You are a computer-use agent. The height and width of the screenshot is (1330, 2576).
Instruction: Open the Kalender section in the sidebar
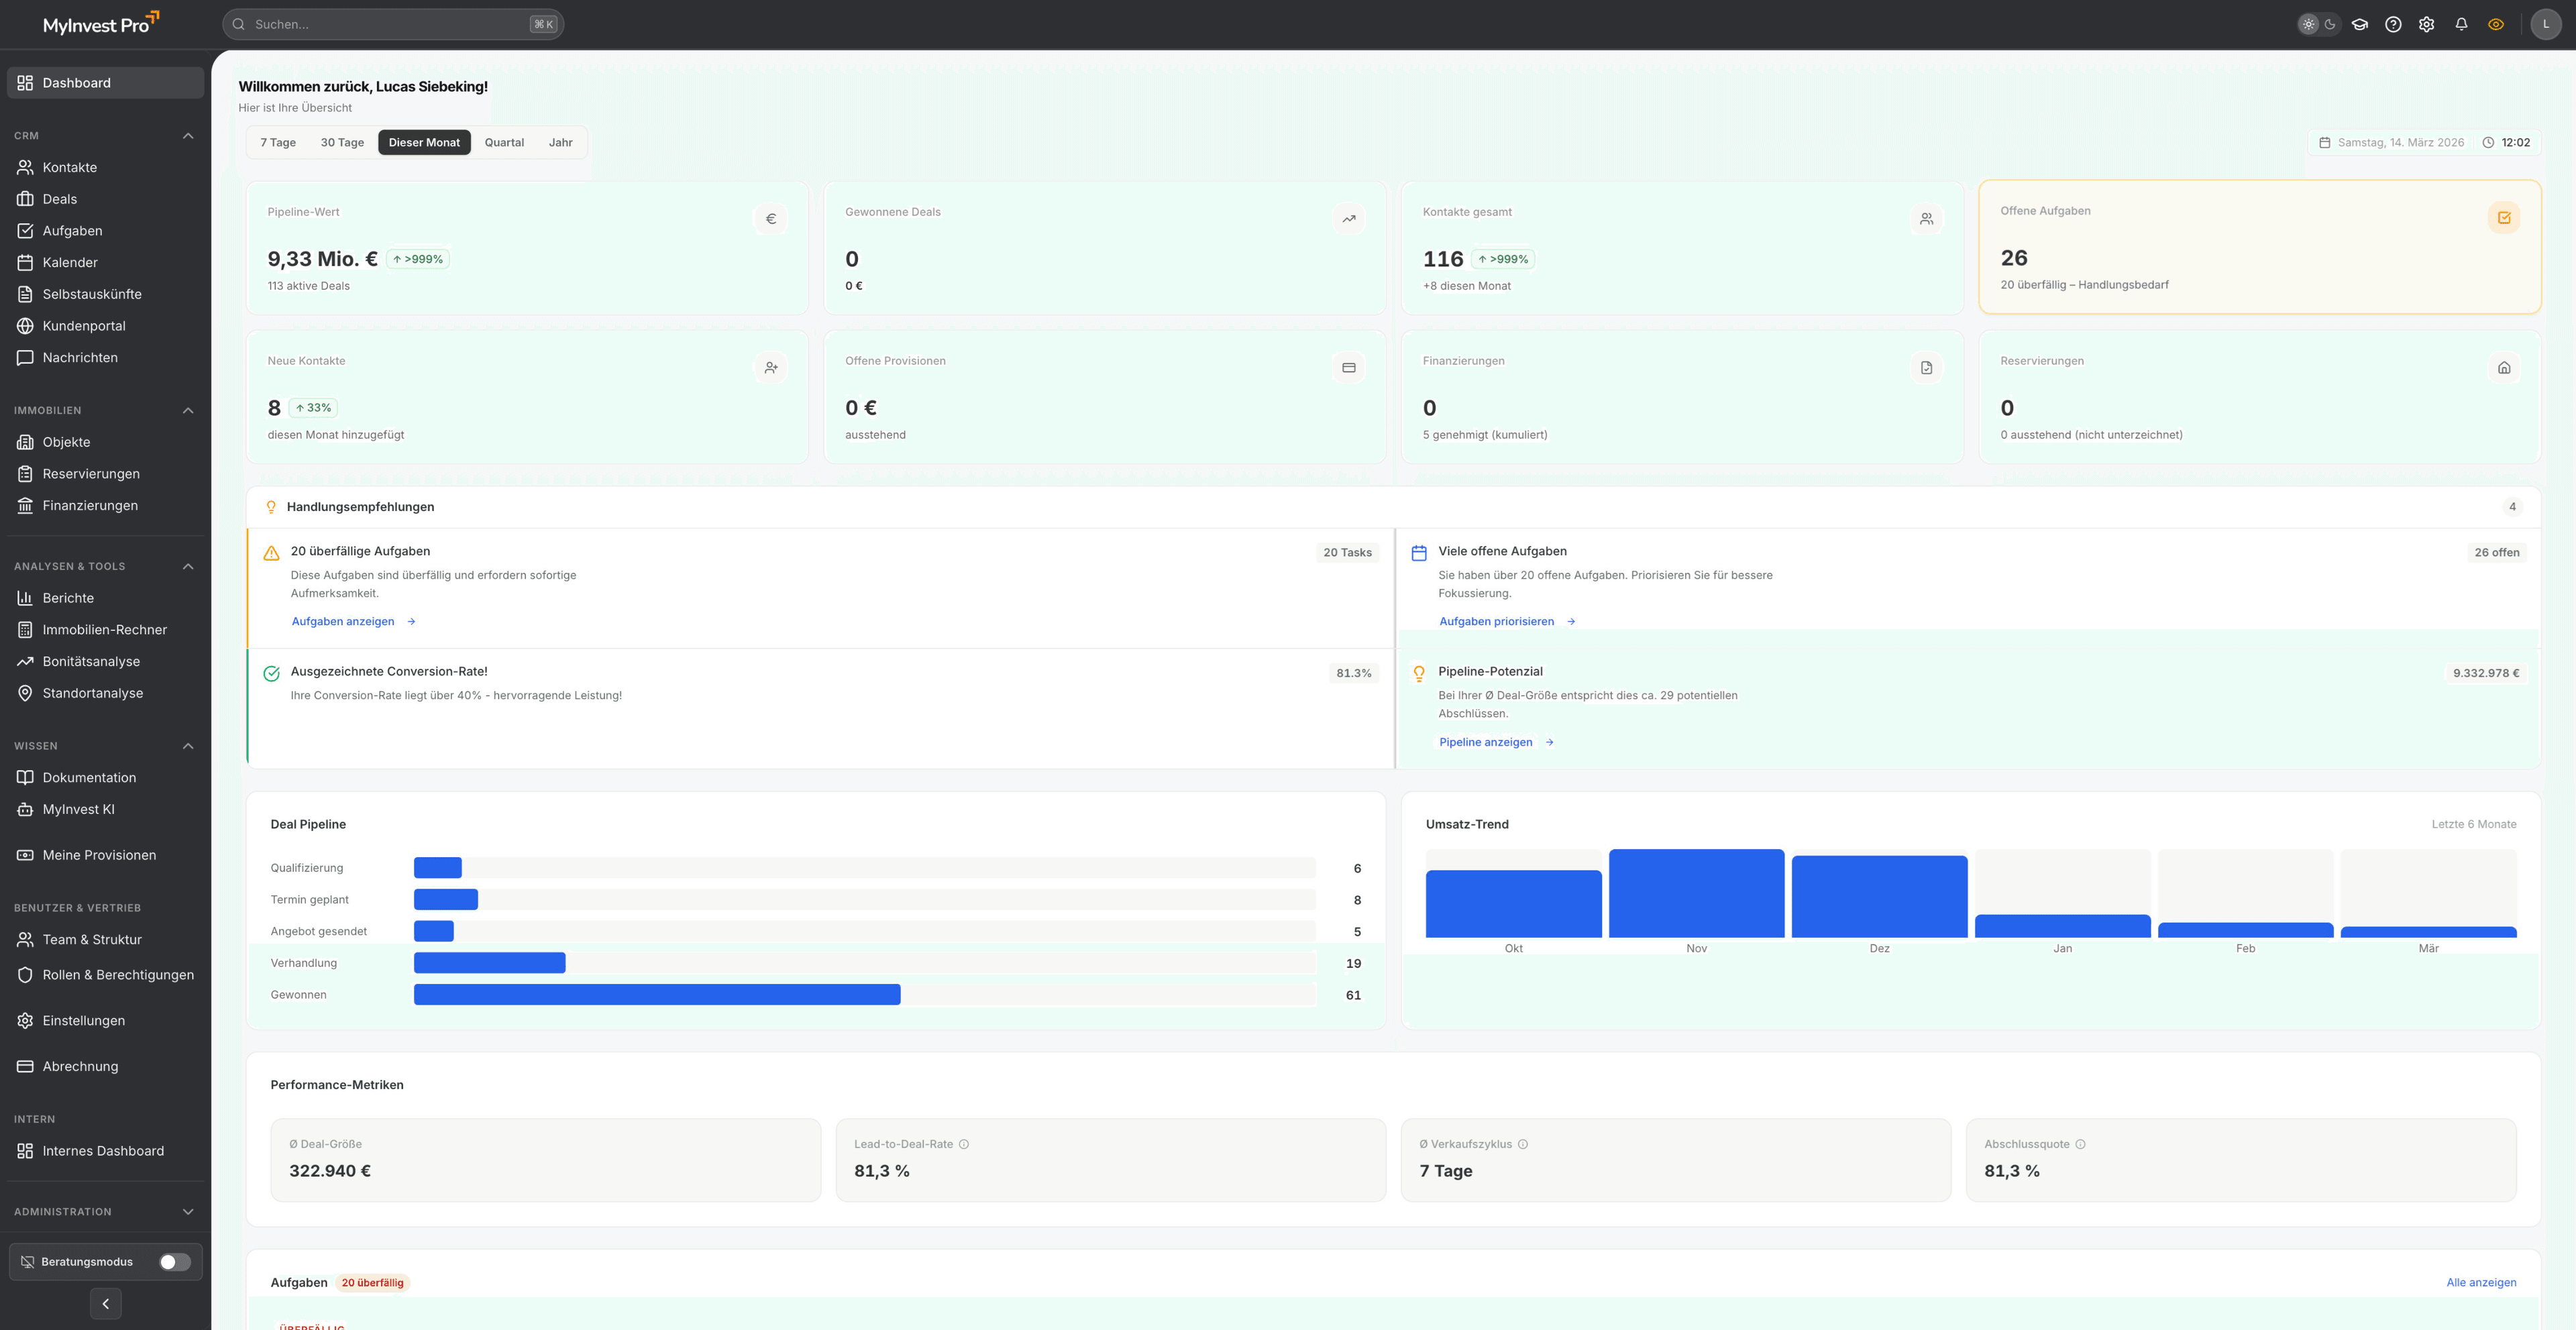click(x=71, y=262)
